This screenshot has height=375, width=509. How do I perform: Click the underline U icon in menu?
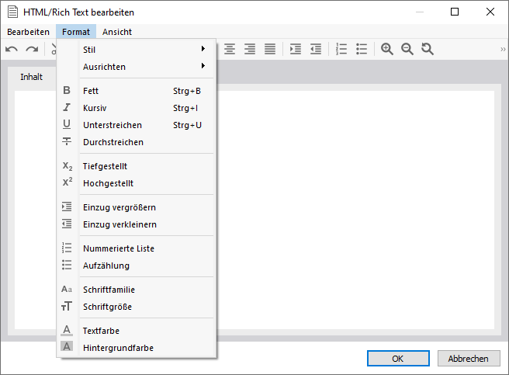(67, 124)
